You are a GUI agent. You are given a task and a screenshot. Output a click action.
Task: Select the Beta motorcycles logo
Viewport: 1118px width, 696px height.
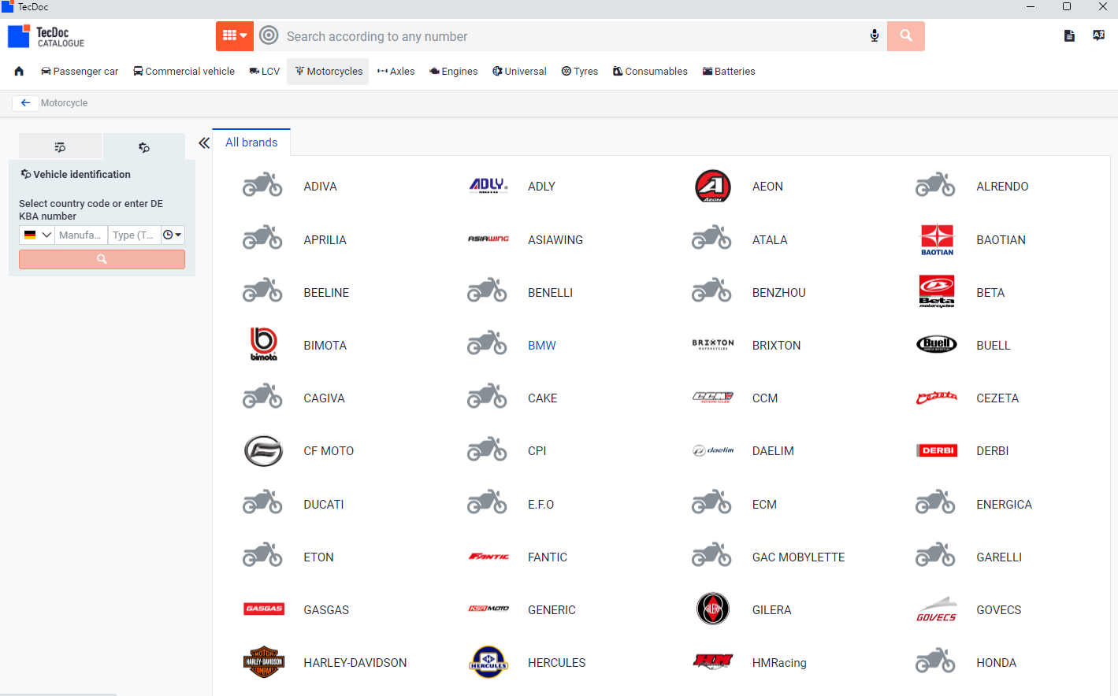pos(937,292)
